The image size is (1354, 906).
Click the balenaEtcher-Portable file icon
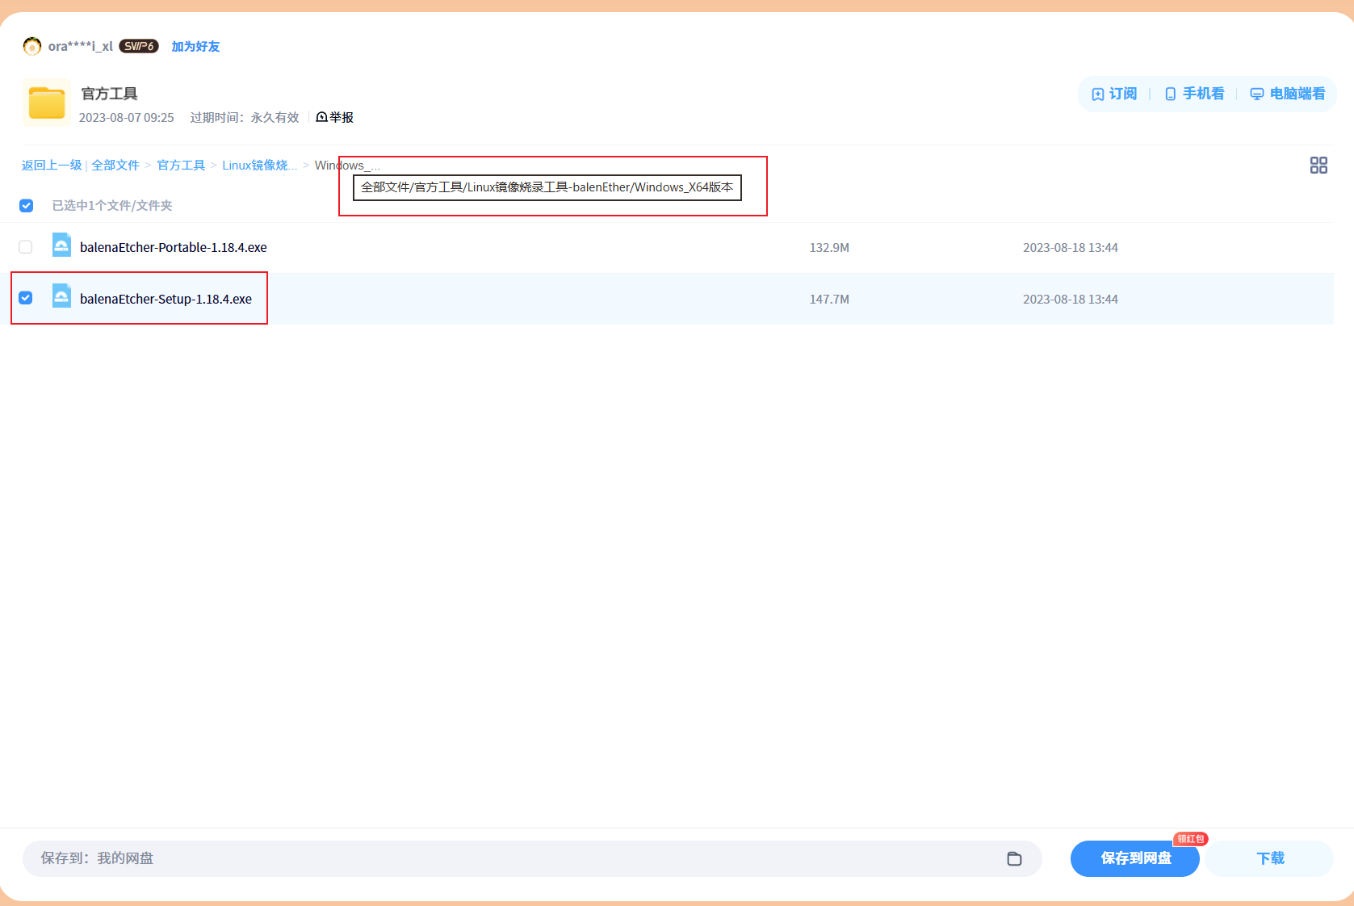pos(61,245)
